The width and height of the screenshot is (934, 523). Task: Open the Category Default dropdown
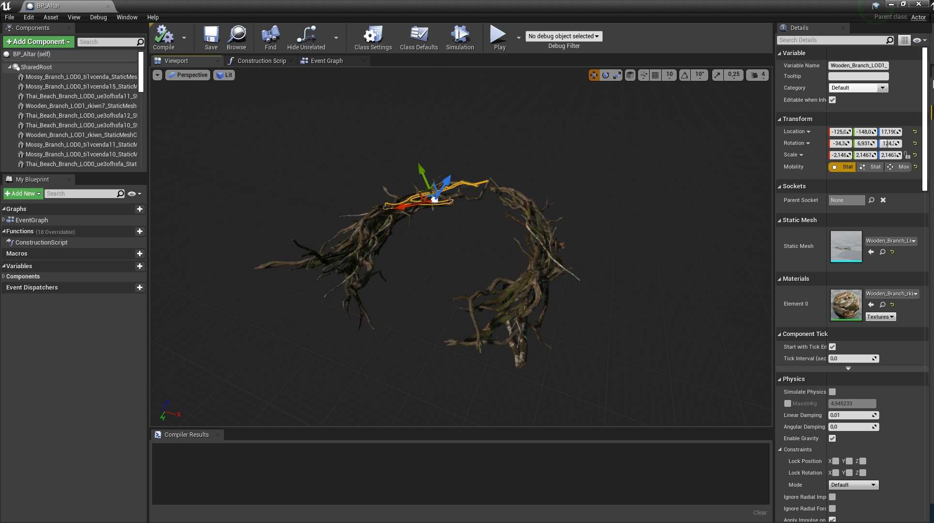(x=858, y=88)
